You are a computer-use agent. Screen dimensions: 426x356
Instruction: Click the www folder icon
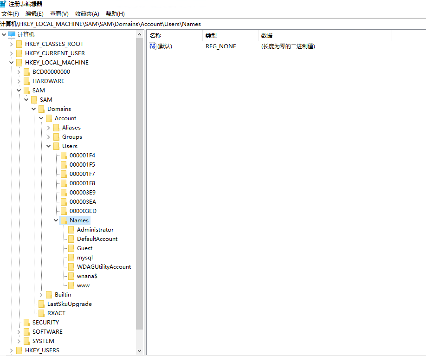point(71,285)
